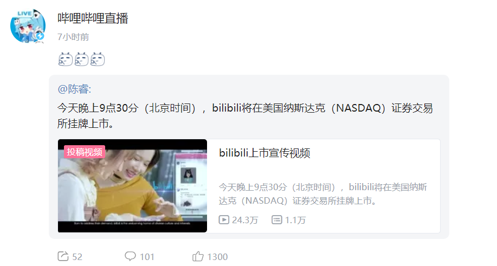Viewport: 497px width, 266px height.
Task: Click the video card description text
Action: tap(322, 194)
